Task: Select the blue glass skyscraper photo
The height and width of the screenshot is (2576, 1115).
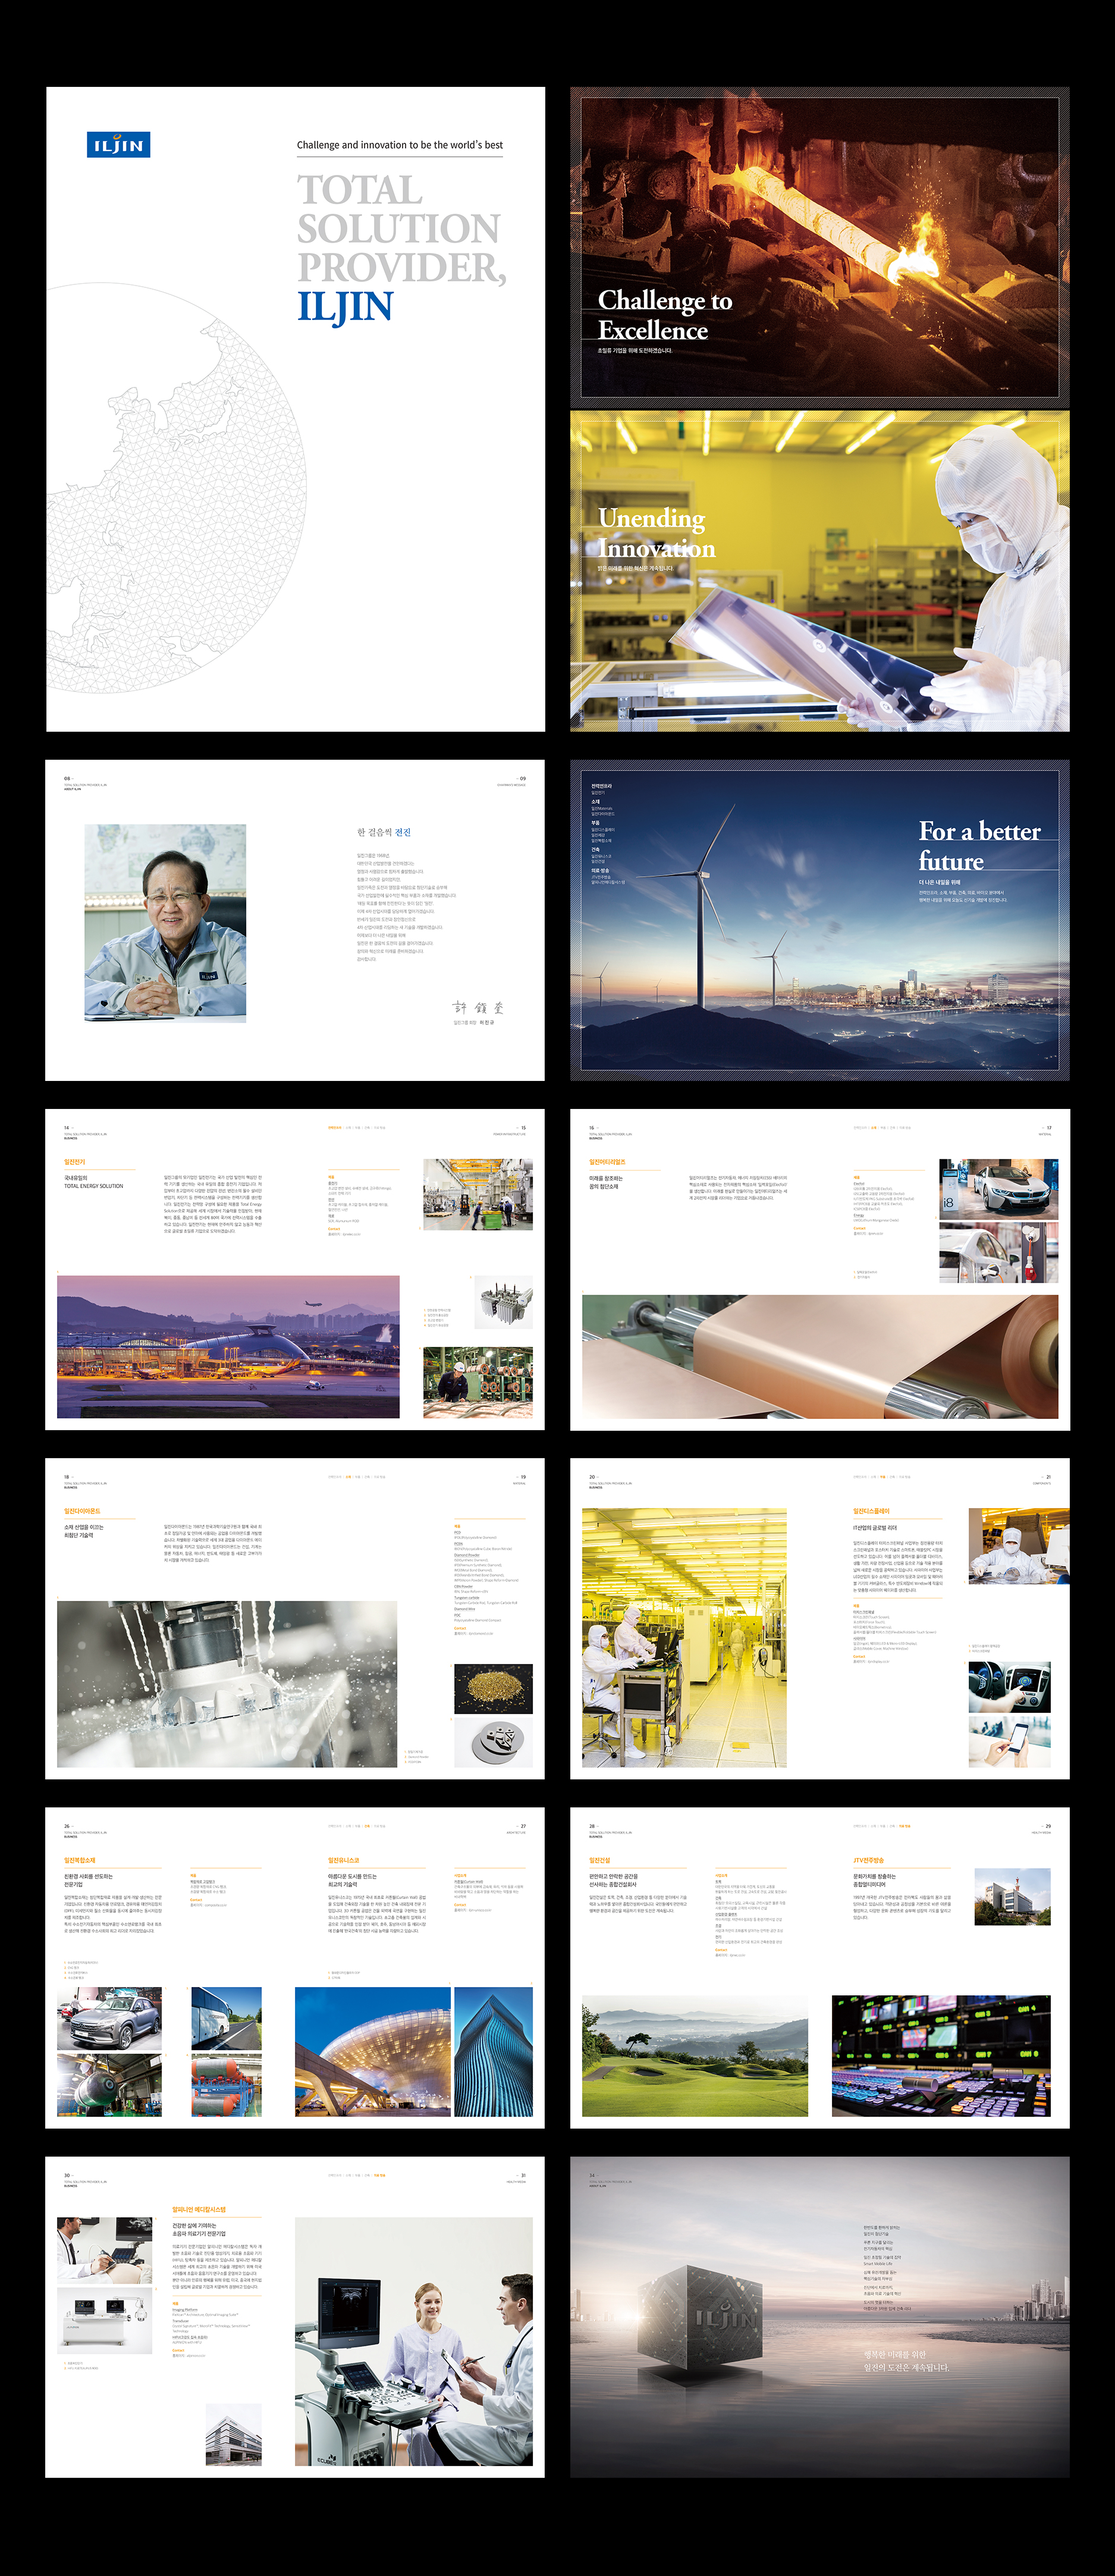Action: point(494,2052)
